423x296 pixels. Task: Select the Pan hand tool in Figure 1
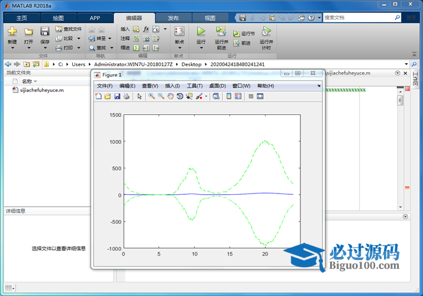pos(170,96)
